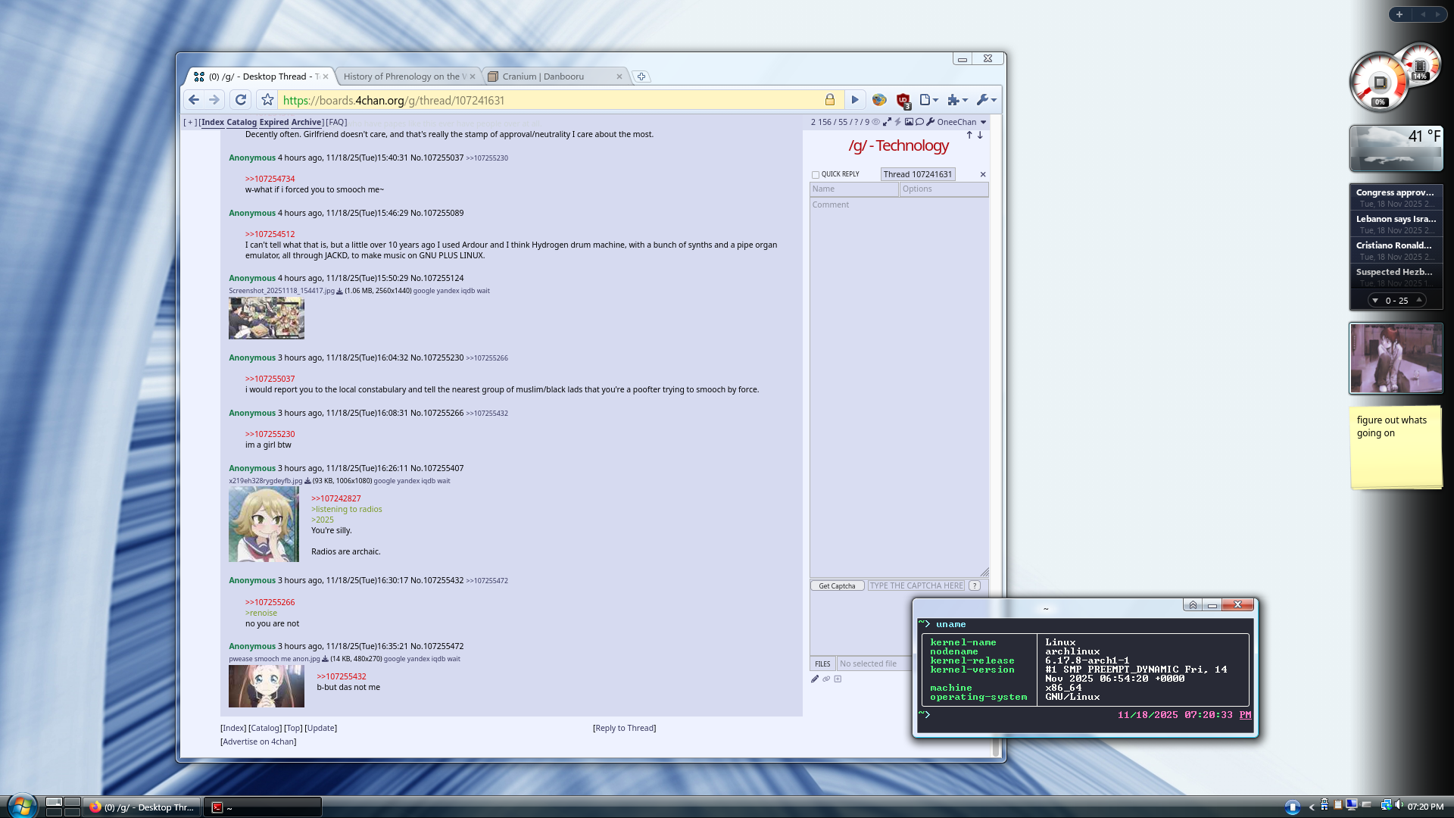This screenshot has width=1454, height=818.
Task: Click the gallery image icon in header
Action: pos(909,122)
